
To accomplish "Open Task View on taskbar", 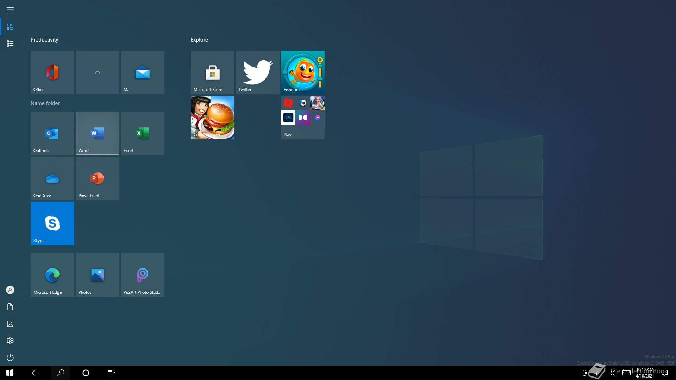I will (x=111, y=373).
